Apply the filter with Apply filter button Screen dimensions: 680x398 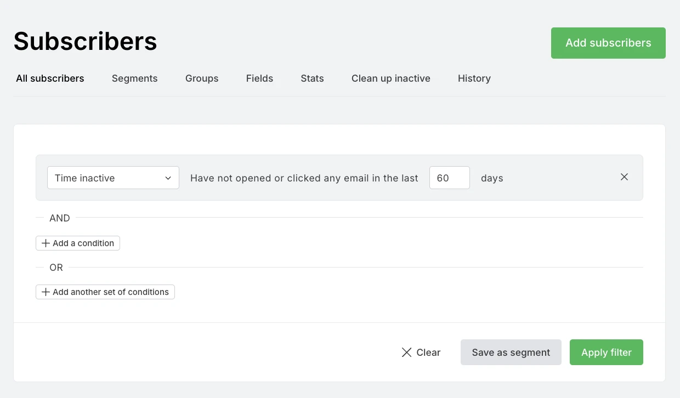pyautogui.click(x=606, y=352)
